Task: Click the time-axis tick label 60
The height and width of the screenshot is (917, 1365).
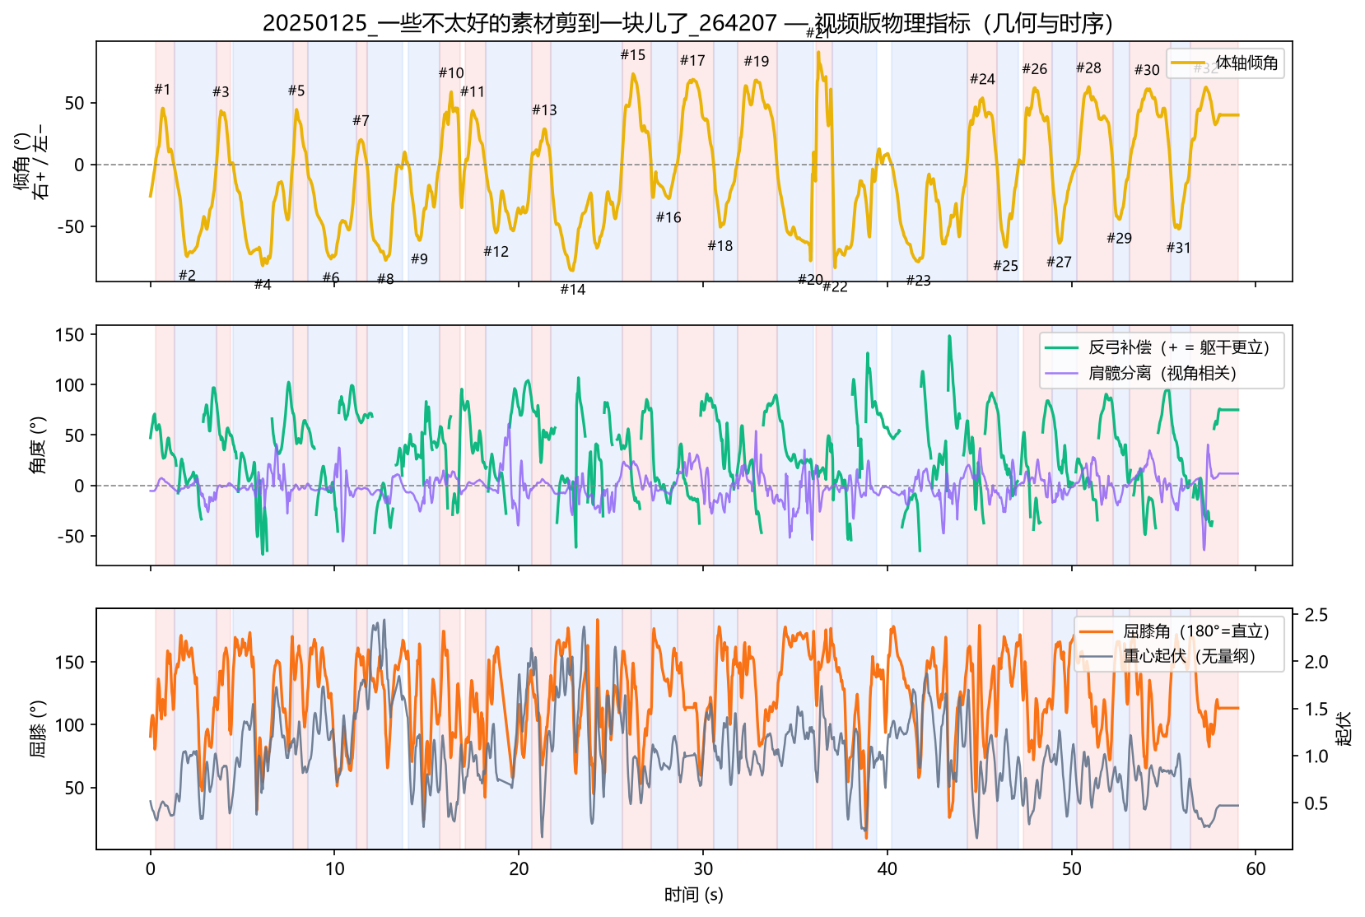Action: click(x=1256, y=869)
